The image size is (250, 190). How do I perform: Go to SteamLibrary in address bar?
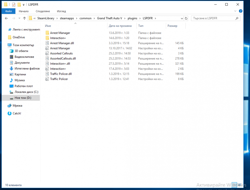[46, 18]
